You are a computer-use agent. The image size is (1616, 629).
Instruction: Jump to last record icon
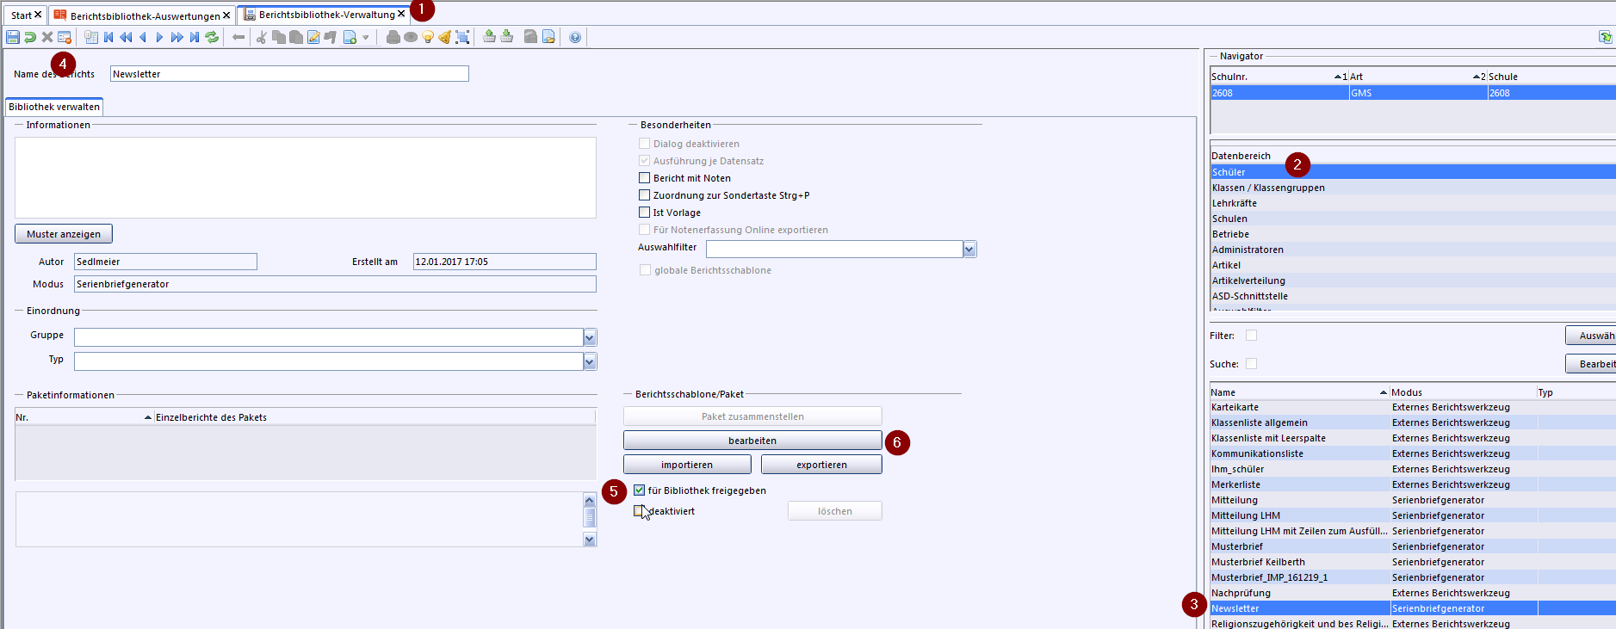click(195, 37)
